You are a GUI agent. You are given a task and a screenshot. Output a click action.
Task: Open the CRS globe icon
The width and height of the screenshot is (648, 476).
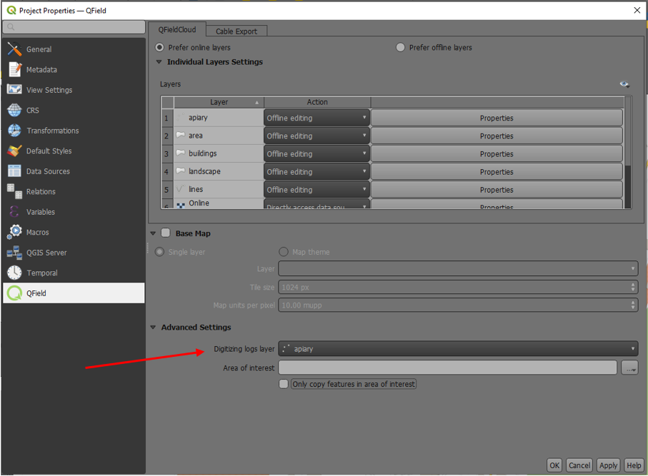pyautogui.click(x=14, y=110)
